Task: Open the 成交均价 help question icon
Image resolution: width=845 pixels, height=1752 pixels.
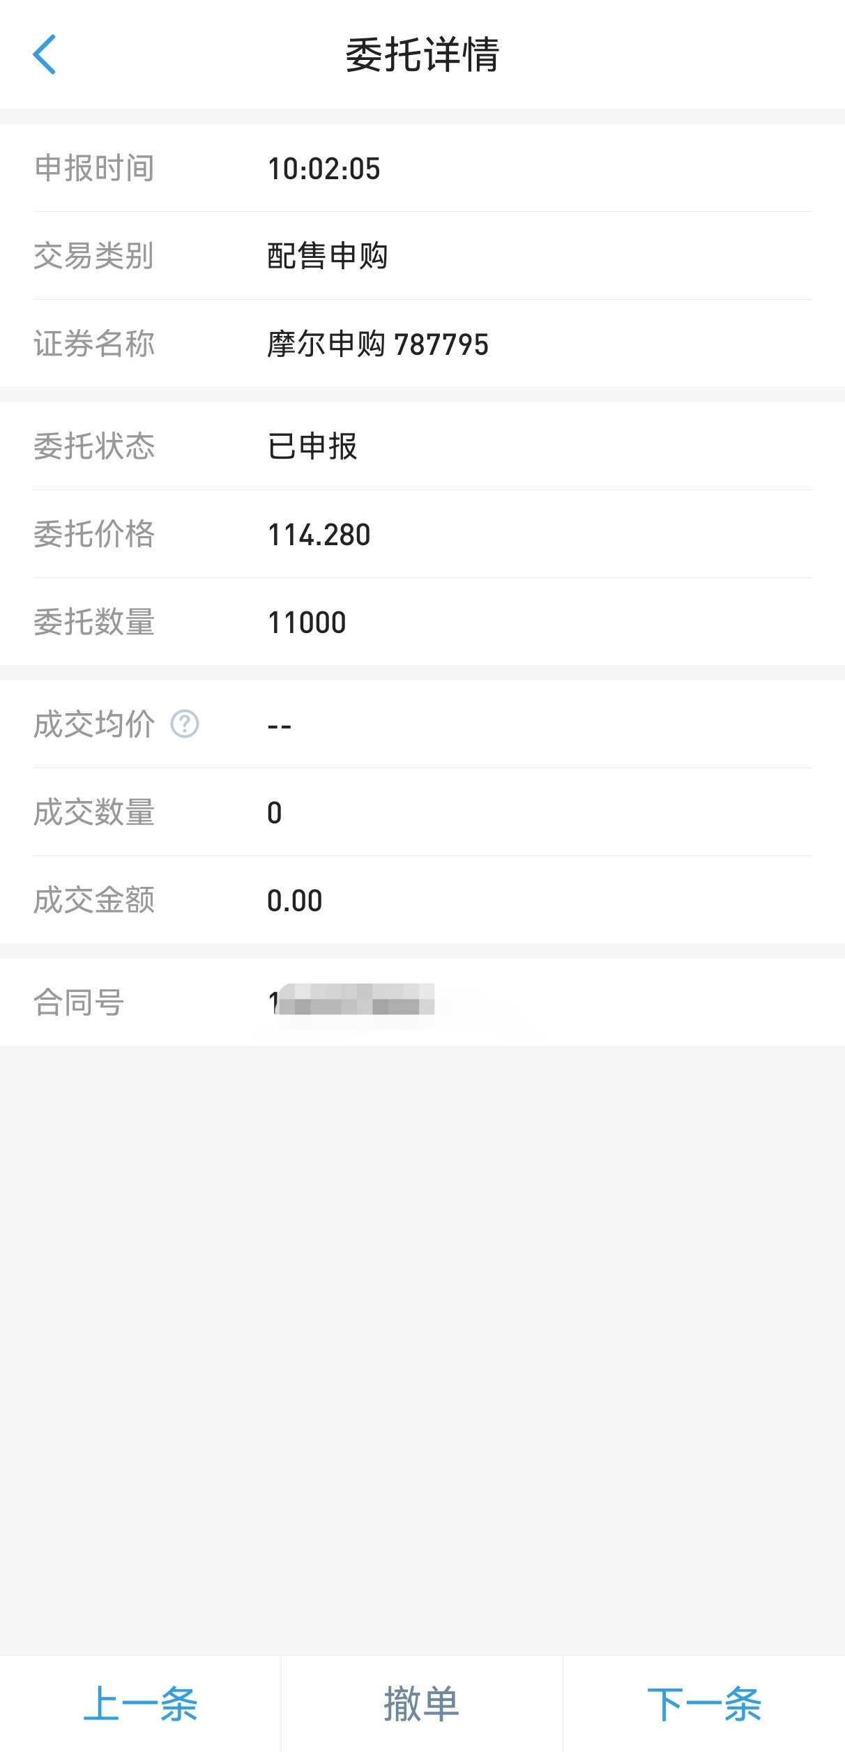Action: pos(185,724)
